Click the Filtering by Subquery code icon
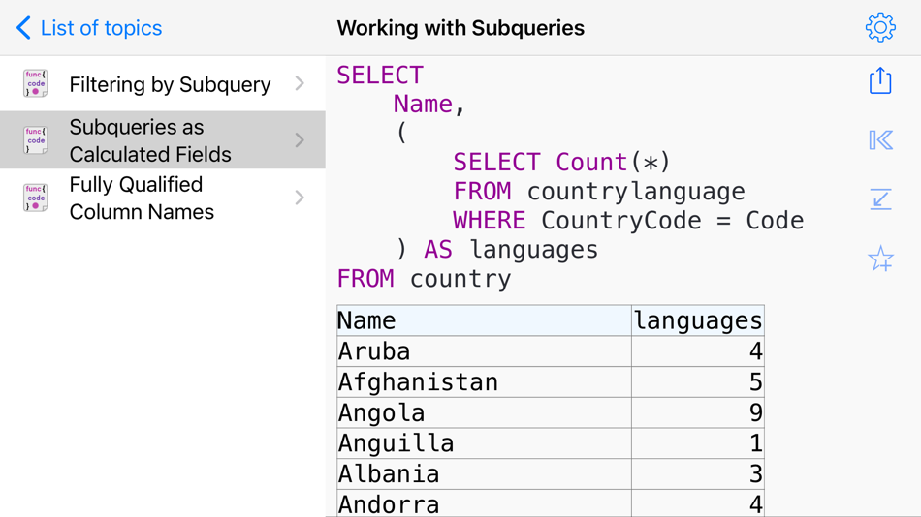This screenshot has width=921, height=517. [x=35, y=83]
